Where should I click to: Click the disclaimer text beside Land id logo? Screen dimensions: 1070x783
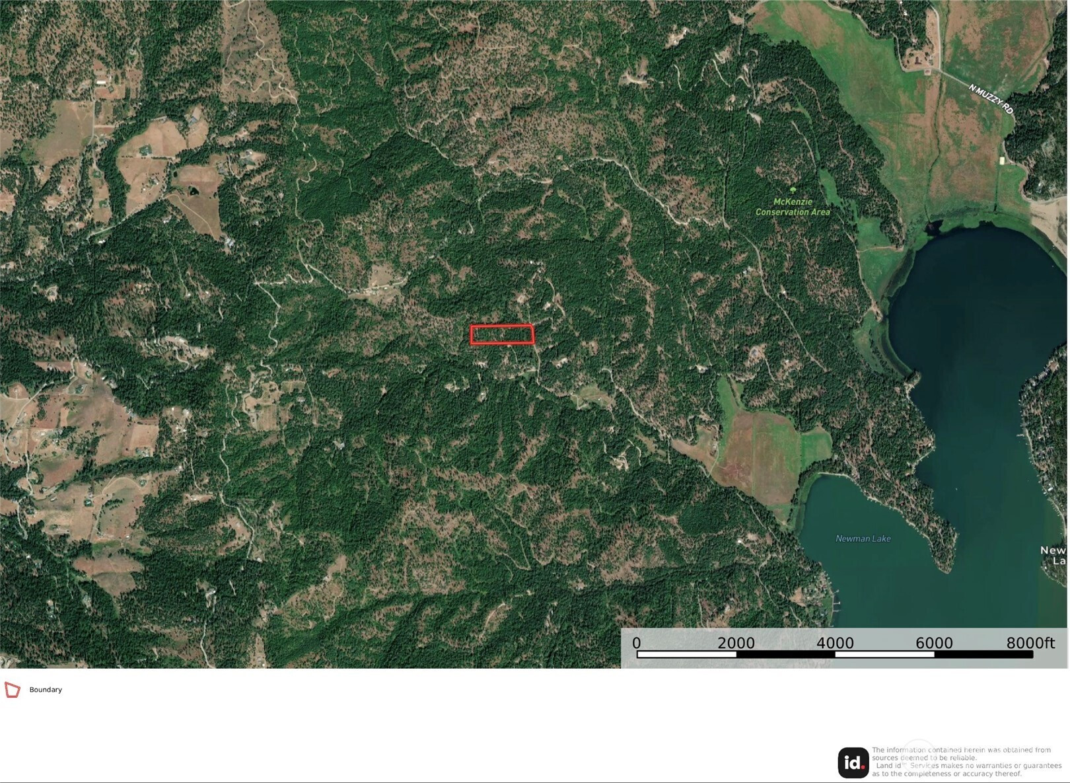[966, 762]
